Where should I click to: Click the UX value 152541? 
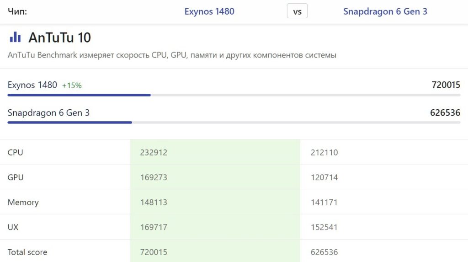point(324,227)
